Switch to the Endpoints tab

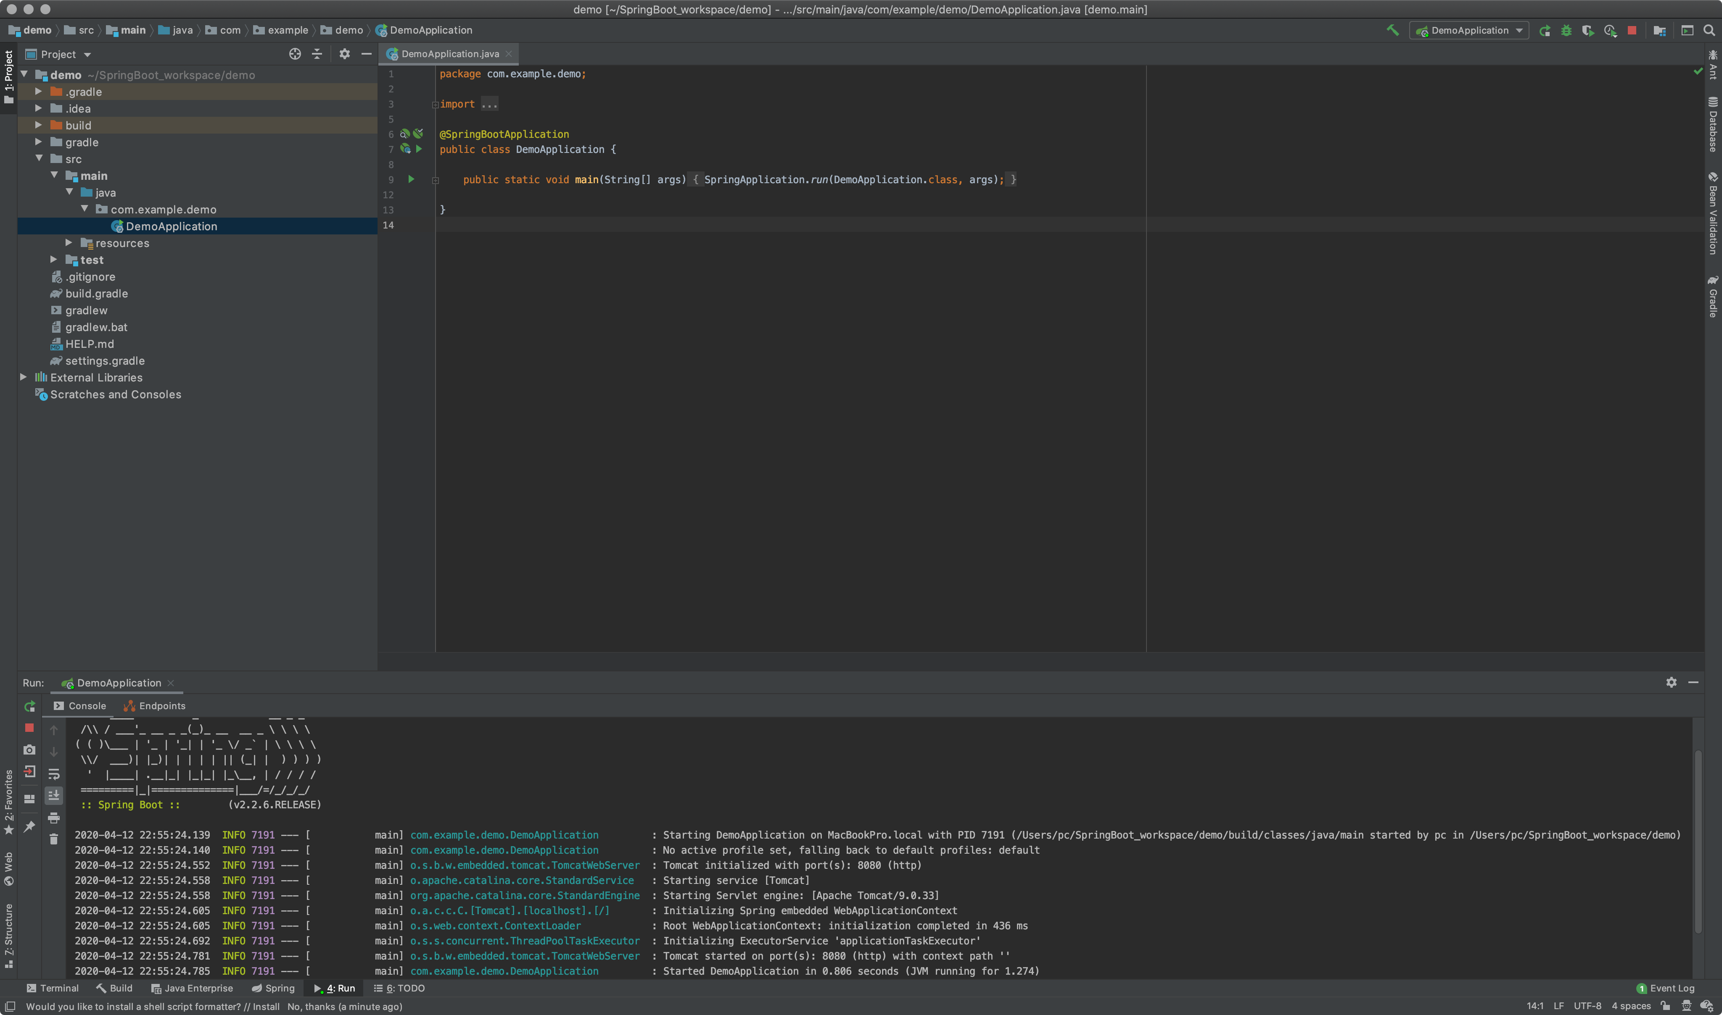point(155,706)
